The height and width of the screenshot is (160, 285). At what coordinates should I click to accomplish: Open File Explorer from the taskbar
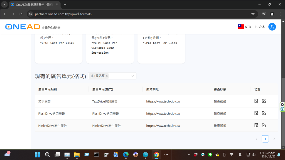point(77,155)
